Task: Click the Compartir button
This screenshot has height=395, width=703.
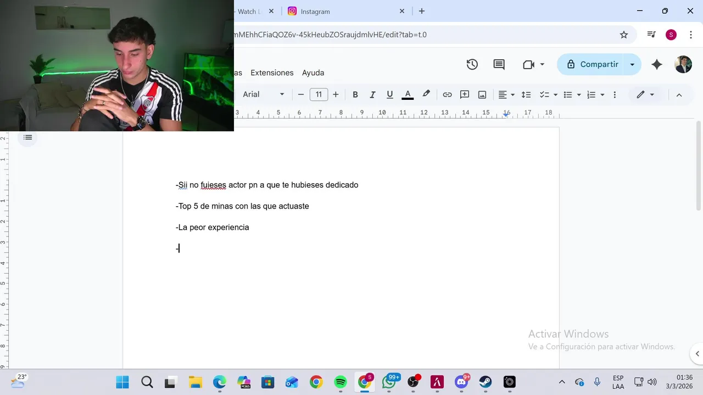Action: (x=592, y=65)
